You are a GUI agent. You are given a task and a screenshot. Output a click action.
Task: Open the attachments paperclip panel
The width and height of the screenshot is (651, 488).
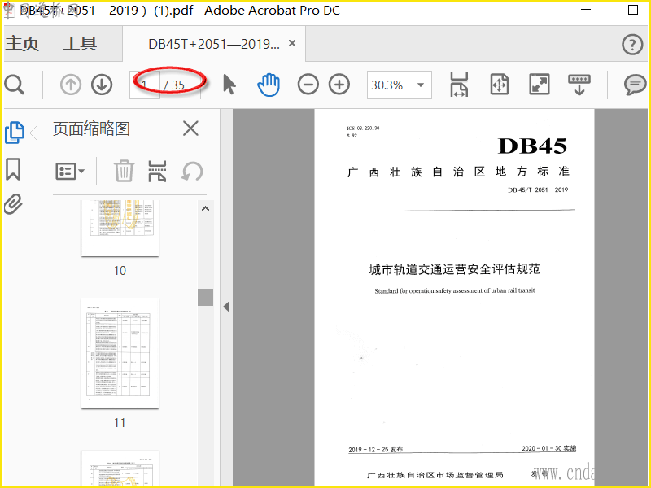click(x=13, y=204)
